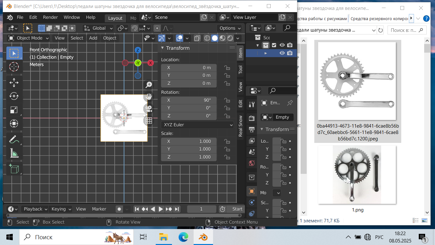This screenshot has width=435, height=245.
Task: Lock the X location value
Action: (x=227, y=68)
